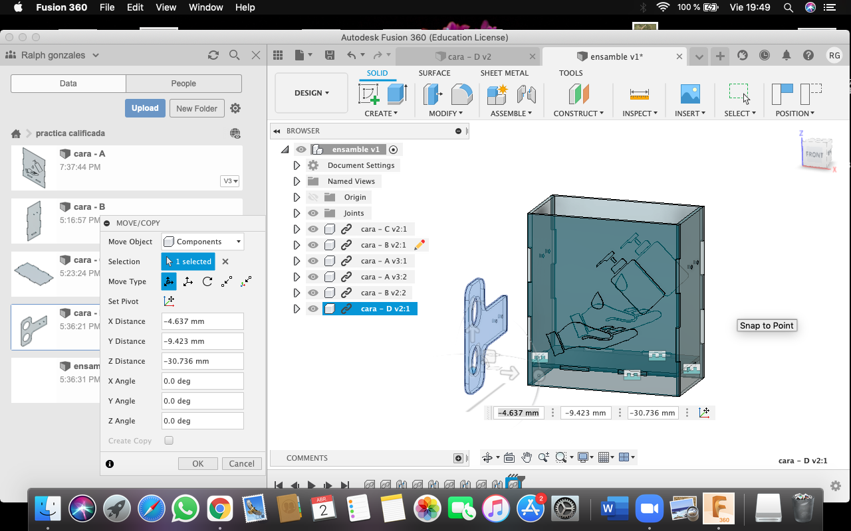Click the Offset Plane construct icon

pos(578,94)
